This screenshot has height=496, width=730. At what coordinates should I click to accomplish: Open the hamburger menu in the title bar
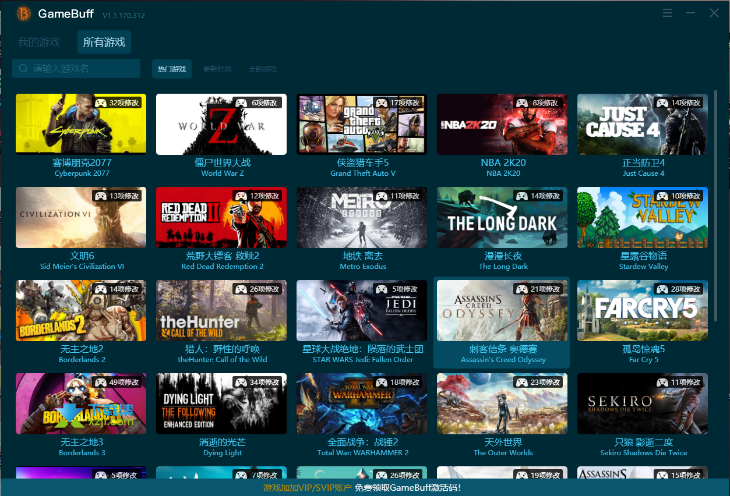(666, 12)
